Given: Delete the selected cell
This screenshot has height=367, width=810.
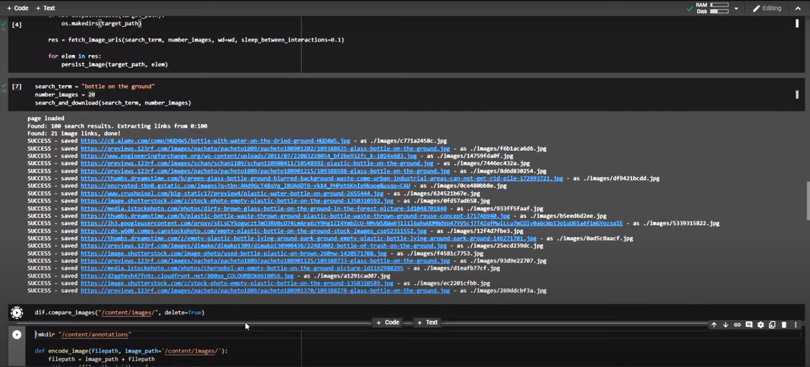Looking at the screenshot, I should (x=783, y=325).
